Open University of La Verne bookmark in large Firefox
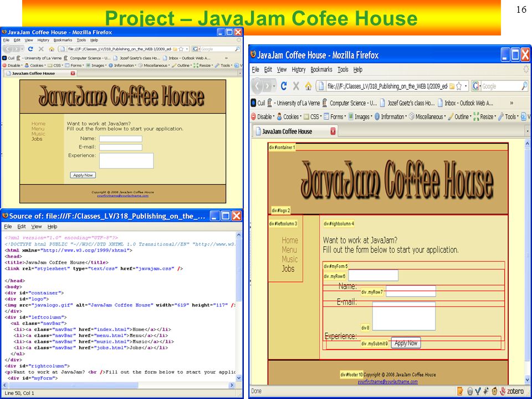 [293, 103]
